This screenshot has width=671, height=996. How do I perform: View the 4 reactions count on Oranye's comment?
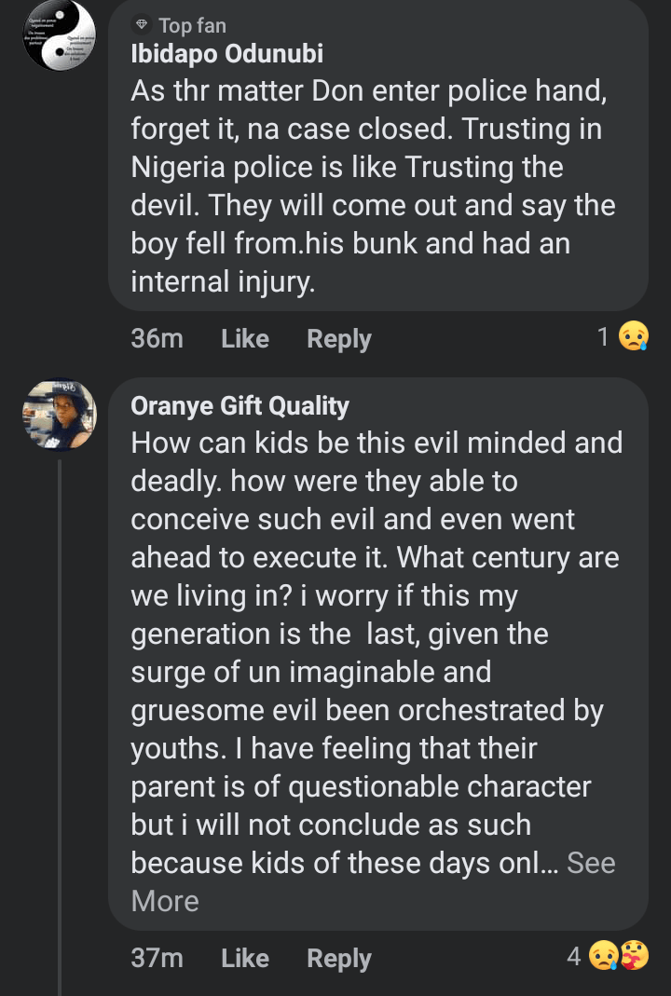(x=574, y=956)
